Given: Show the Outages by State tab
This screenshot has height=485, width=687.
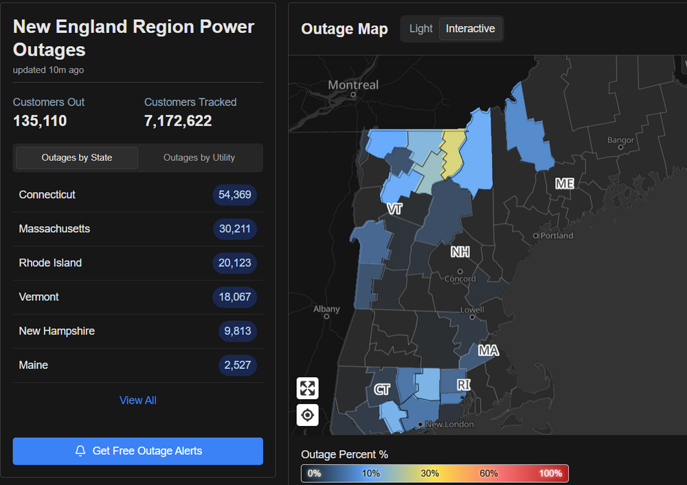Looking at the screenshot, I should [77, 158].
